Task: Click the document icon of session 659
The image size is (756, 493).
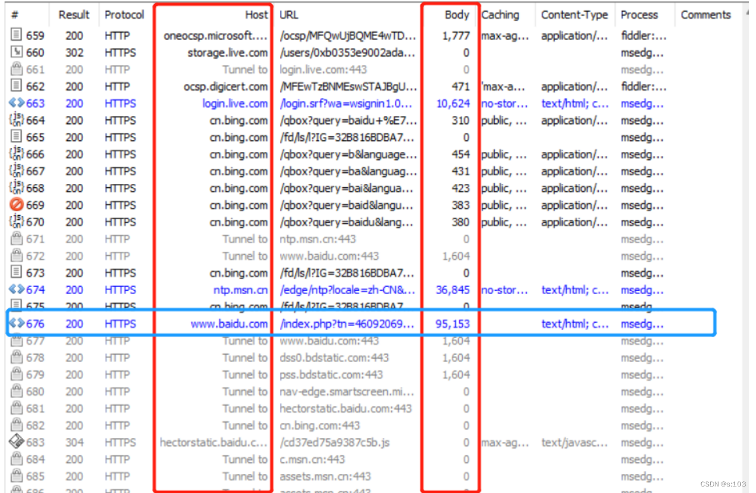Action: 16,35
